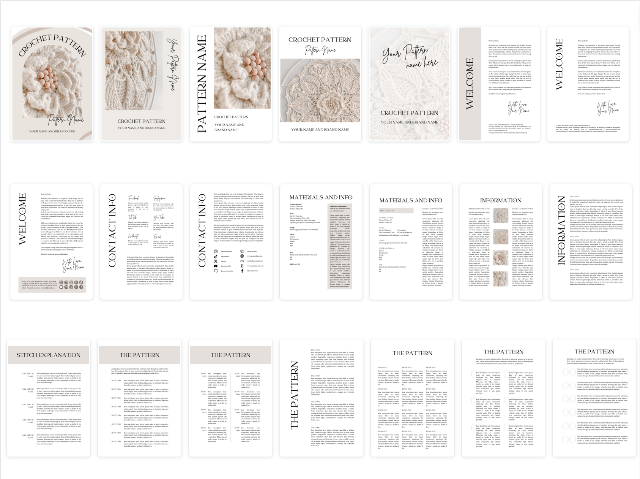Screen dimensions: 640x479
Task: Click the Facebook icon beside @yourfacebook
Action: click(242, 271)
